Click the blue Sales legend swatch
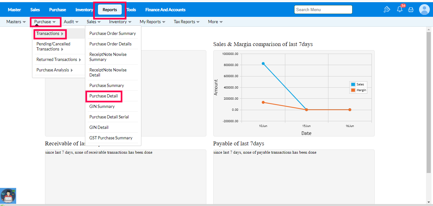The image size is (433, 206). [353, 84]
